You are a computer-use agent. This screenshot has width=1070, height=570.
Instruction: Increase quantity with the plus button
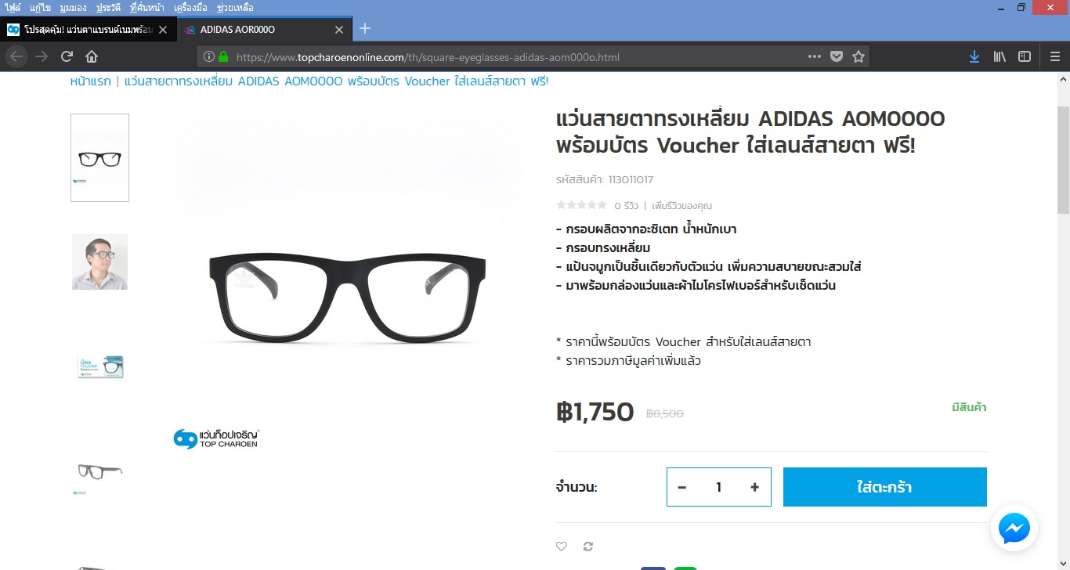point(754,487)
